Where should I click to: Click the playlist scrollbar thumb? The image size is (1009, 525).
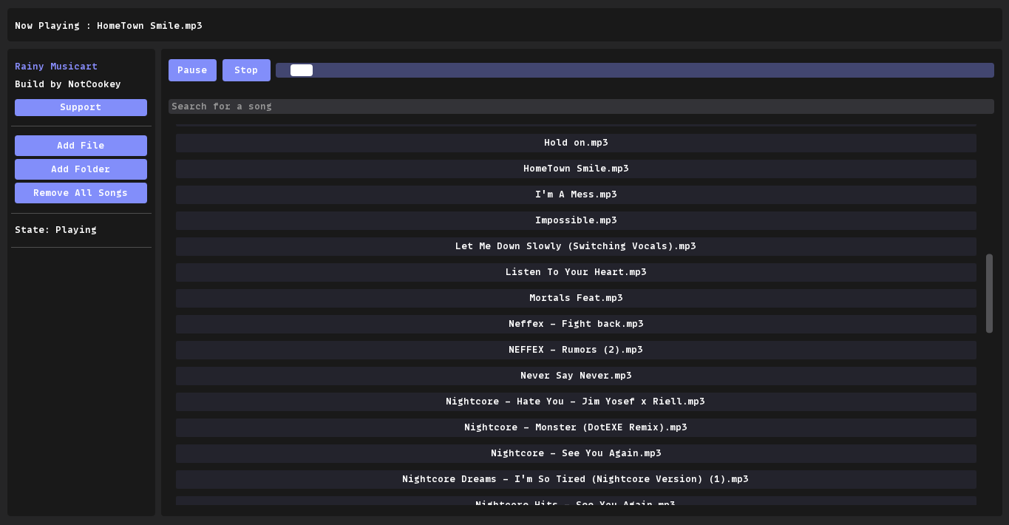(x=988, y=292)
